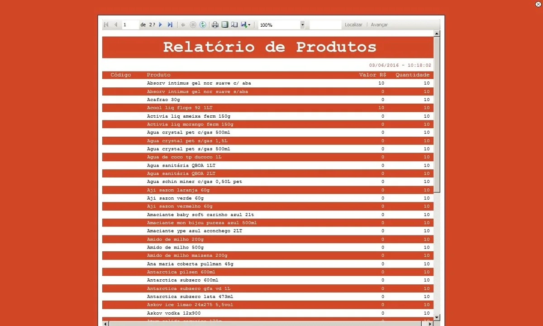Viewport: 543px width, 326px height.
Task: Select row Absorv intimus gel nor suave s/aba
Action: [x=268, y=91]
